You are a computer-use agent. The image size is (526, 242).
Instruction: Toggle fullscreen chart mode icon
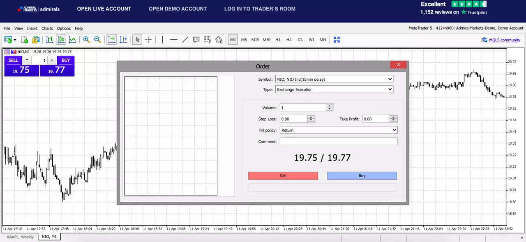[x=337, y=40]
